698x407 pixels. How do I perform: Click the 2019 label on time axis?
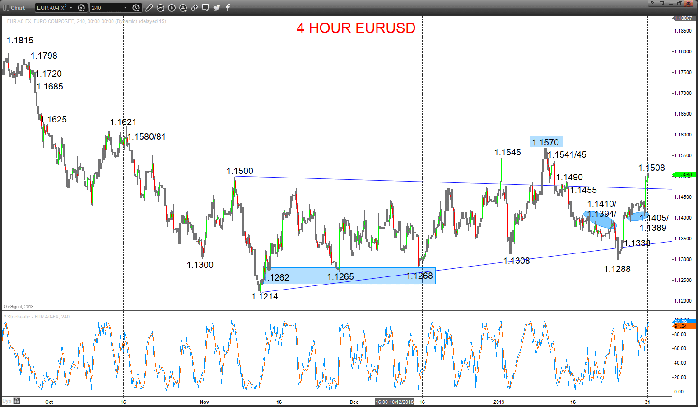[x=499, y=402]
